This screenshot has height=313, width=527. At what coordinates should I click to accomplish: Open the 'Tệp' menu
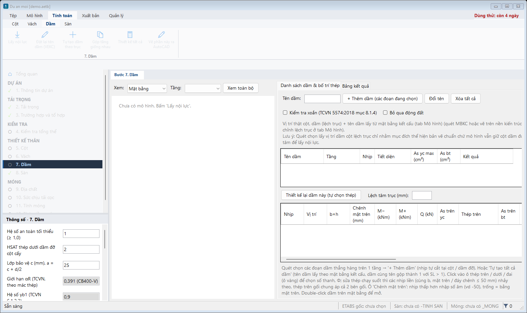13,15
